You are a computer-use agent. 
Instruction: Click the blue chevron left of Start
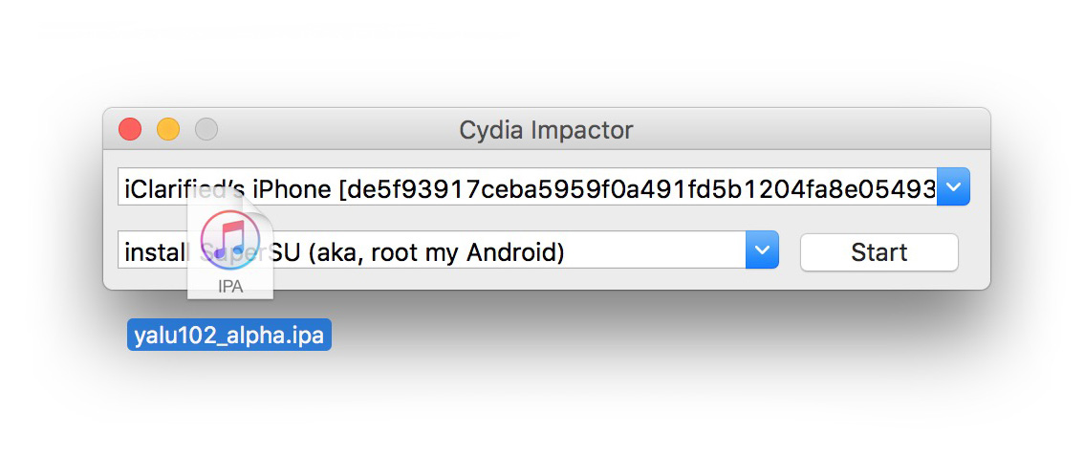(762, 250)
